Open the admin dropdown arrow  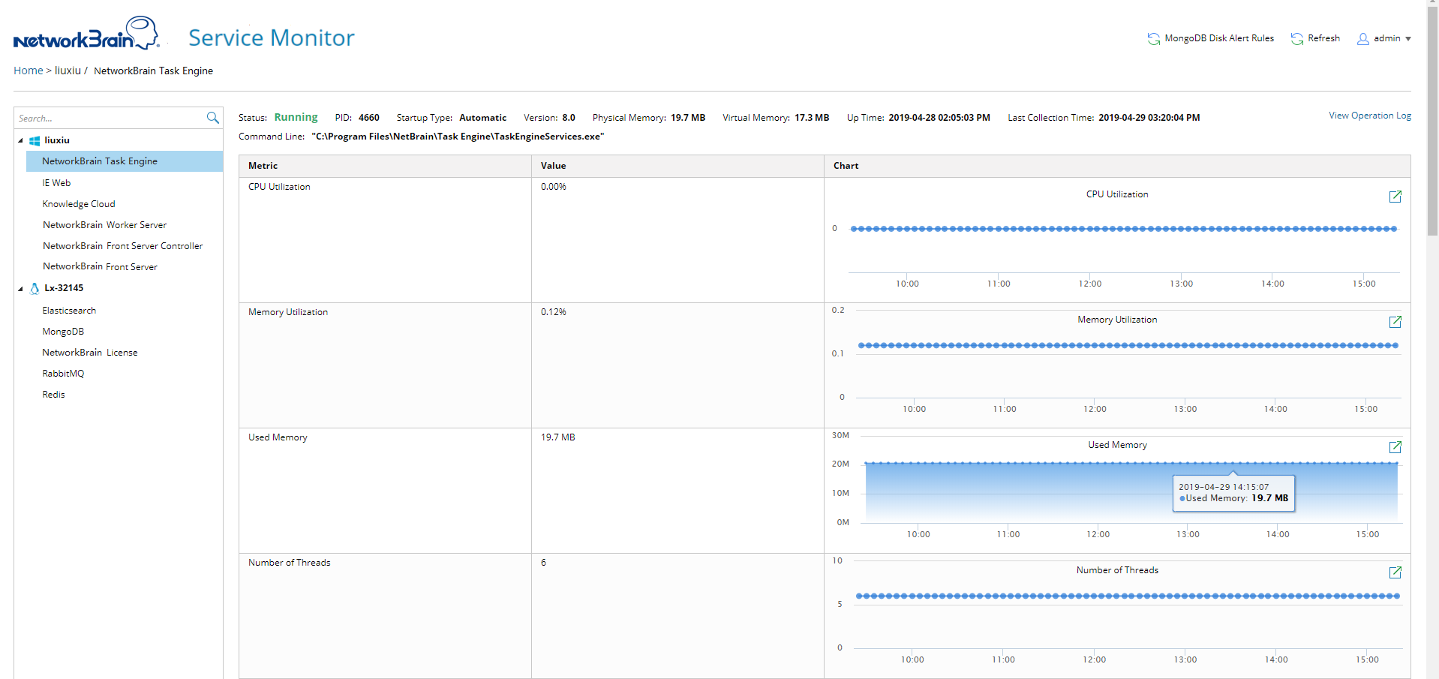1408,39
